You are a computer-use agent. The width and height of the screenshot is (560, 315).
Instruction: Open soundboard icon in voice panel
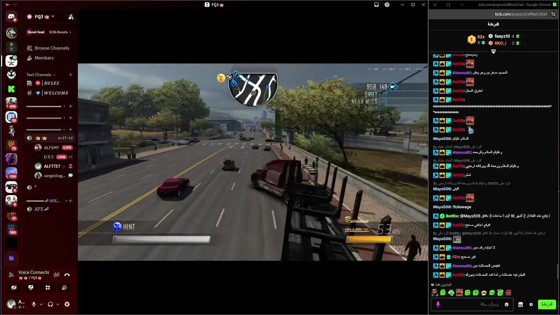coord(64,287)
